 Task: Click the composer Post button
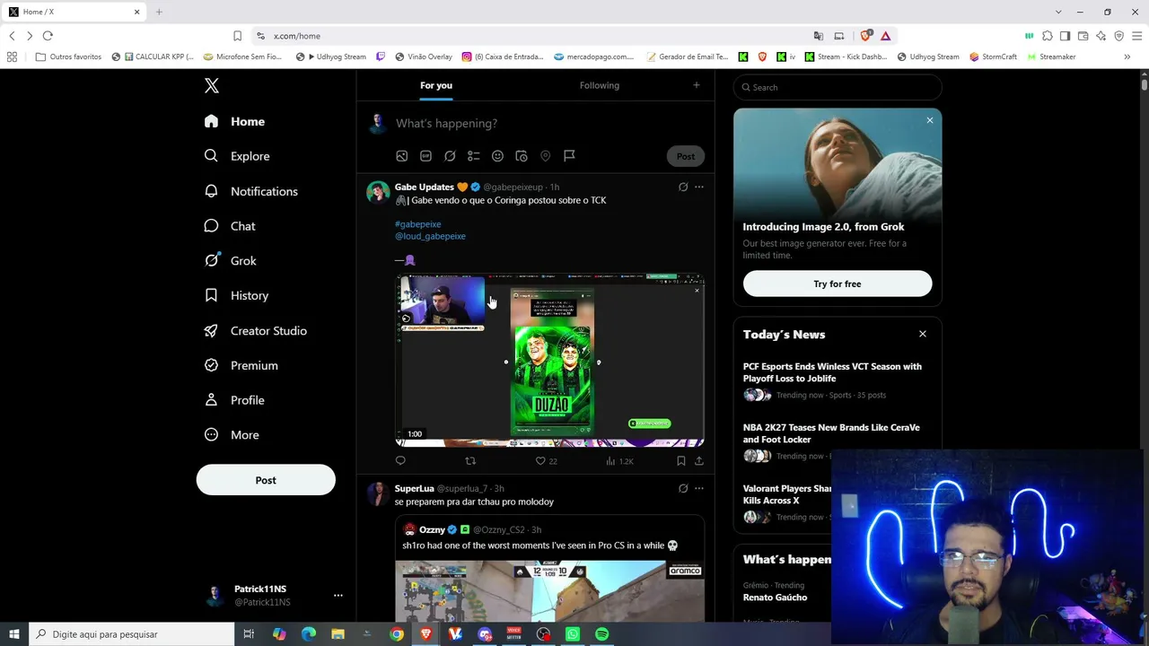686,156
